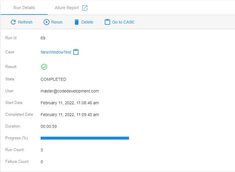The height and width of the screenshot is (172, 235).
Task: Click the blue progress bar
Action: [x=85, y=138]
